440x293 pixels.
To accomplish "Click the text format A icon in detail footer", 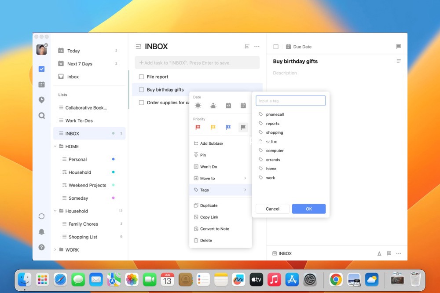I will point(379,253).
